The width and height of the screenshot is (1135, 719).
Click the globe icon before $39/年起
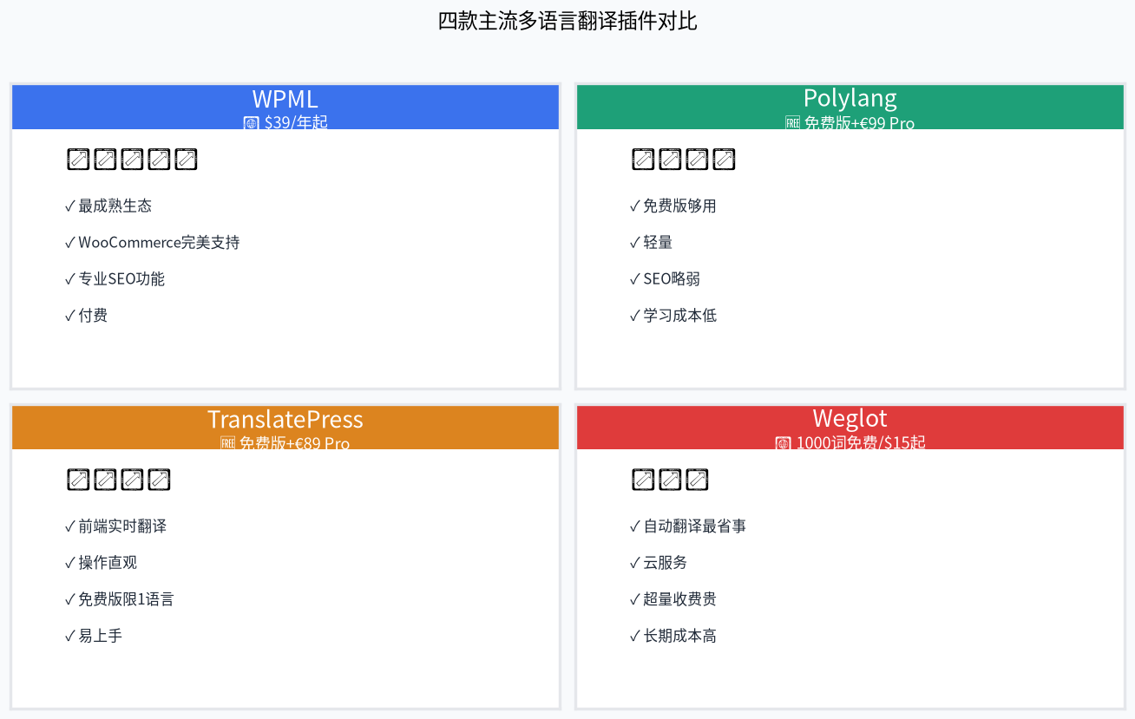click(252, 123)
